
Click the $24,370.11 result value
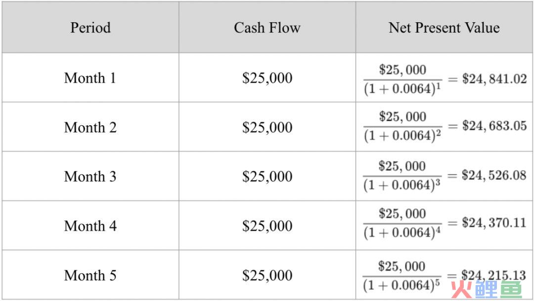click(494, 223)
